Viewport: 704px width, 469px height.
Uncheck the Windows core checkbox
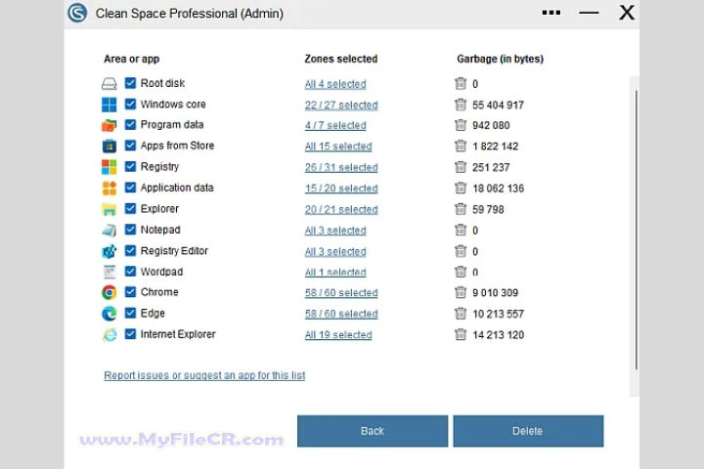click(x=130, y=105)
